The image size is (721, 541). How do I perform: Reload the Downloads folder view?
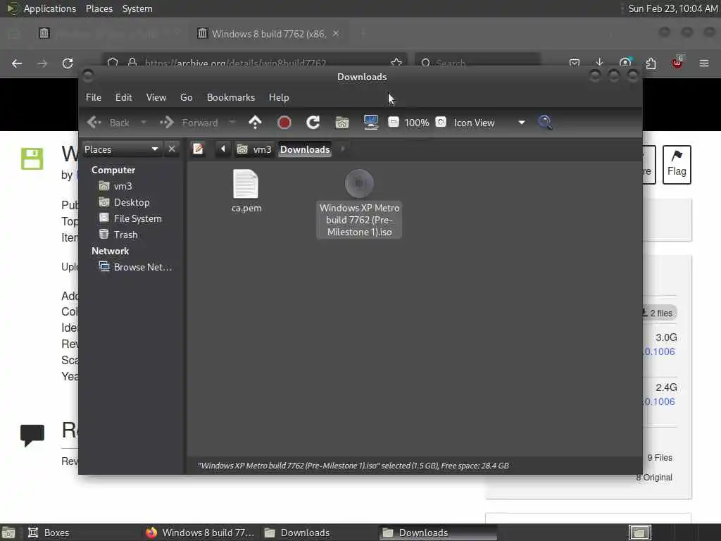click(313, 123)
